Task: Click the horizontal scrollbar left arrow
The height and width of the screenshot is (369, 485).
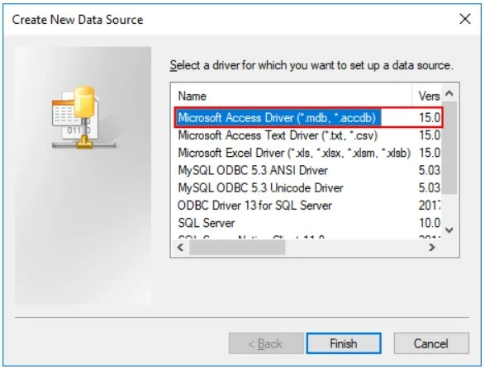Action: click(x=181, y=247)
